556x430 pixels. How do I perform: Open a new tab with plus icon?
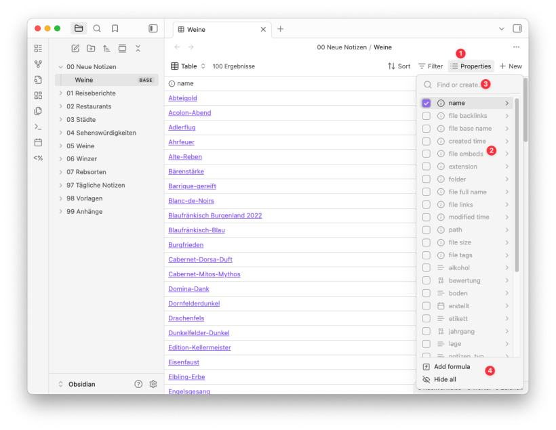[280, 29]
